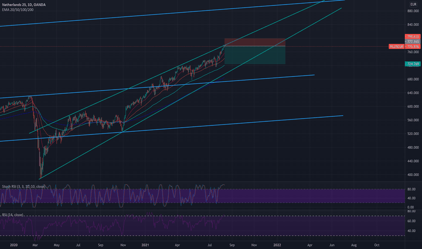Click the 2022 label on time axis
This screenshot has width=422, height=249.
point(277,245)
